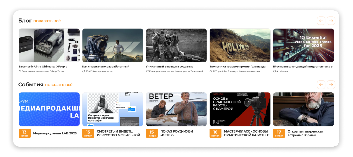The width and height of the screenshot is (353, 157).
Task: Open 'показать всё' link next to Блог
Action: (x=47, y=21)
